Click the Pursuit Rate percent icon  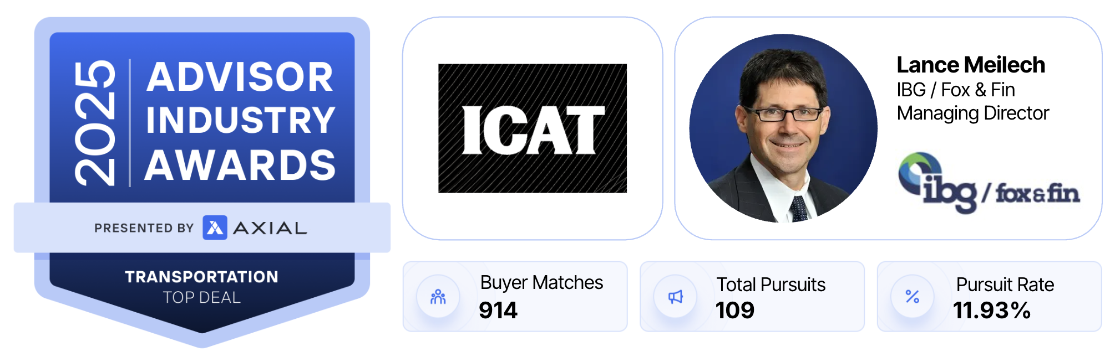pyautogui.click(x=912, y=297)
